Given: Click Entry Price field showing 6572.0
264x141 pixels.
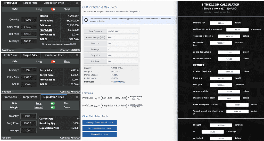Looking at the screenshot, I should [29, 77].
